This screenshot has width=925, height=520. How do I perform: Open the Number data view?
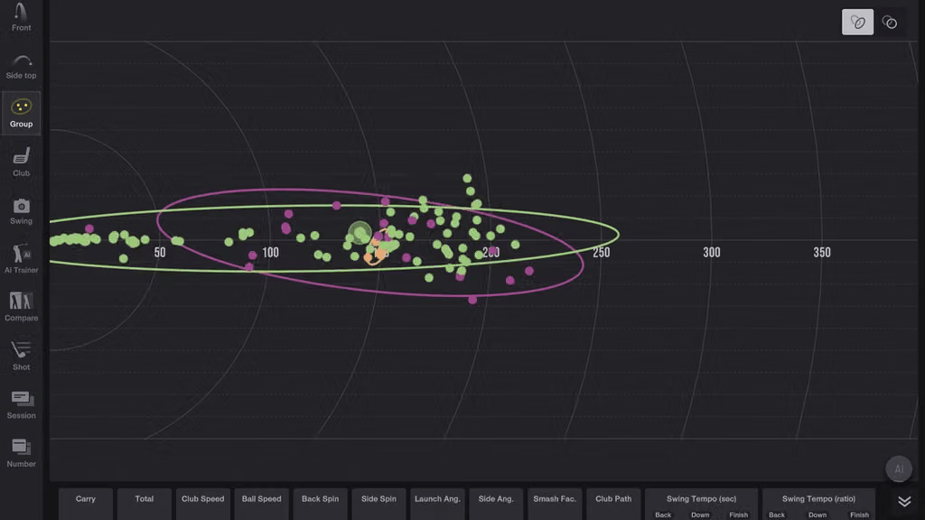pyautogui.click(x=22, y=453)
